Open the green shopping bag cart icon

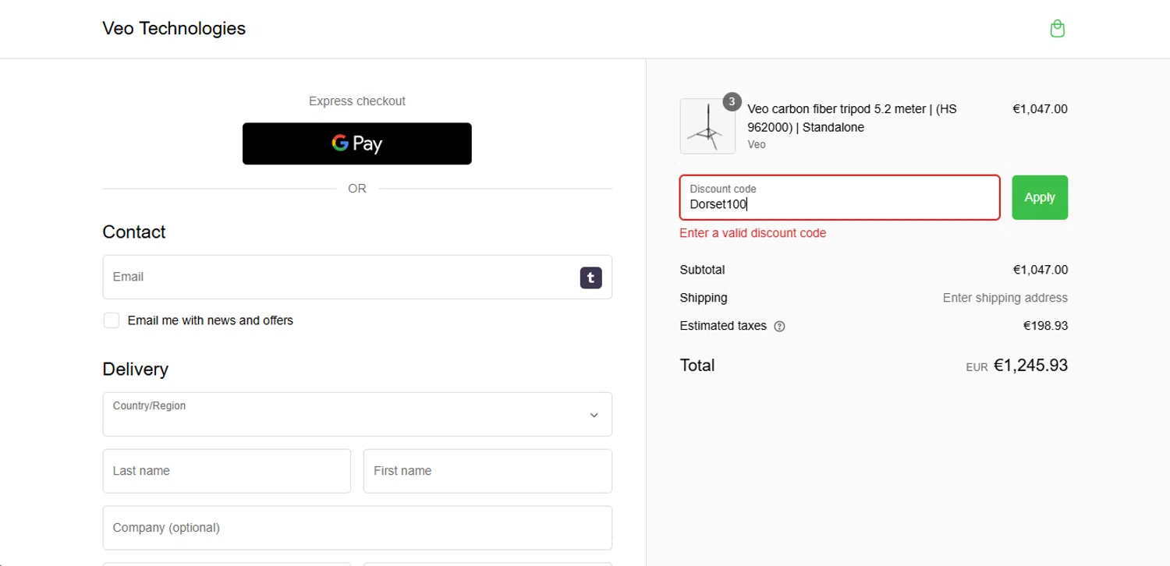[x=1057, y=29]
